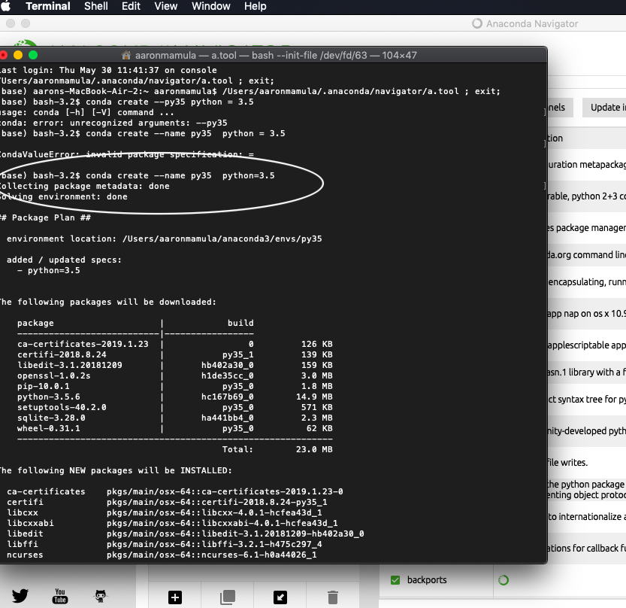Click the 'libedit-3.1.20181209' download row
Image resolution: width=626 pixels, height=608 pixels.
(x=175, y=366)
